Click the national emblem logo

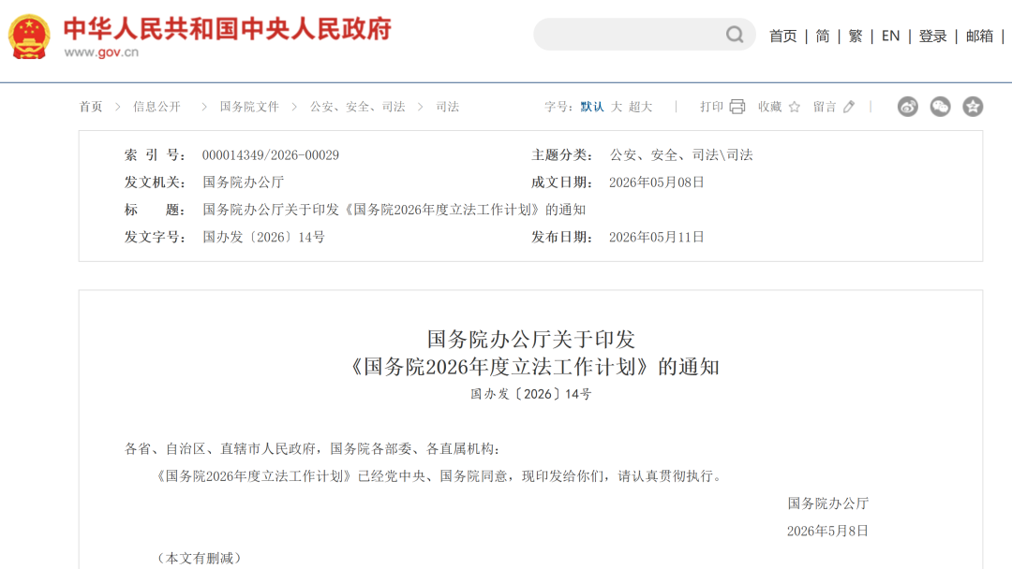[x=29, y=36]
